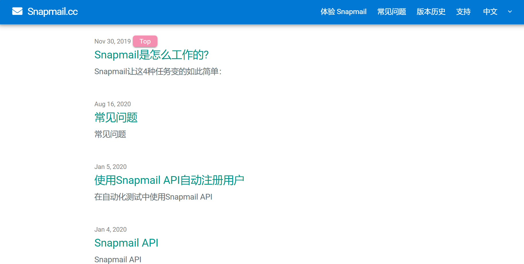The height and width of the screenshot is (264, 524).
Task: Open the 常见问题 article title
Action: pyautogui.click(x=116, y=117)
